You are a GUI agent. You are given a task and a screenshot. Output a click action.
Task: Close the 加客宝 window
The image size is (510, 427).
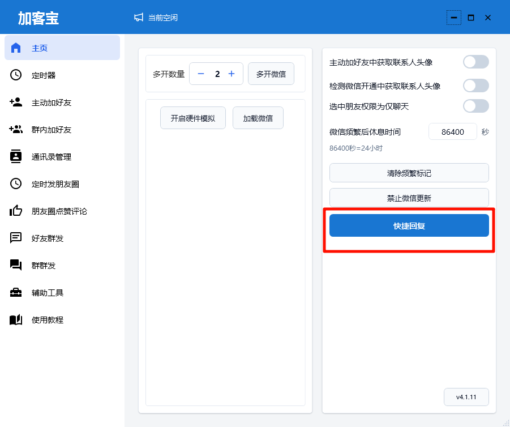[487, 18]
